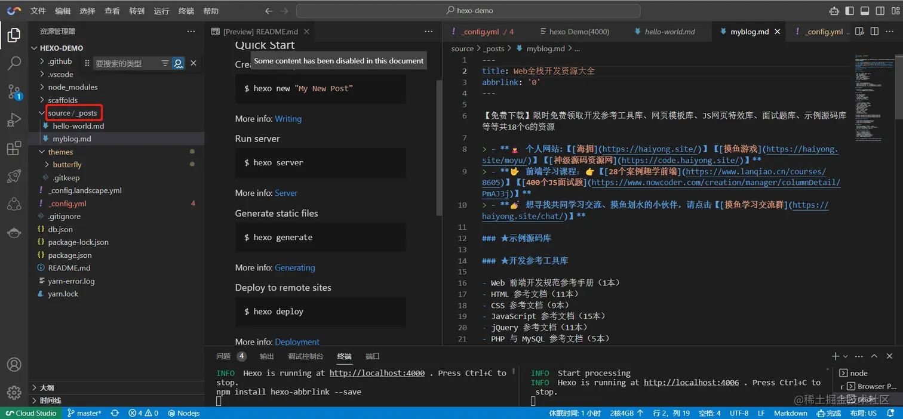Switch to the 端口 panel tab
The width and height of the screenshot is (903, 419).
tap(373, 356)
